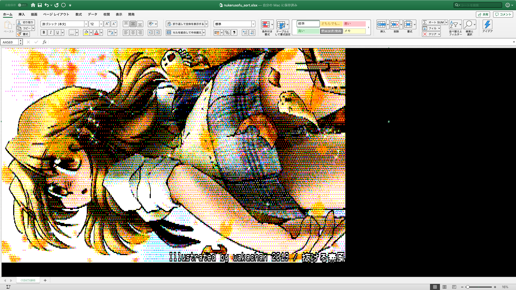
Task: Save the workbook with the floppy icon
Action: point(40,5)
